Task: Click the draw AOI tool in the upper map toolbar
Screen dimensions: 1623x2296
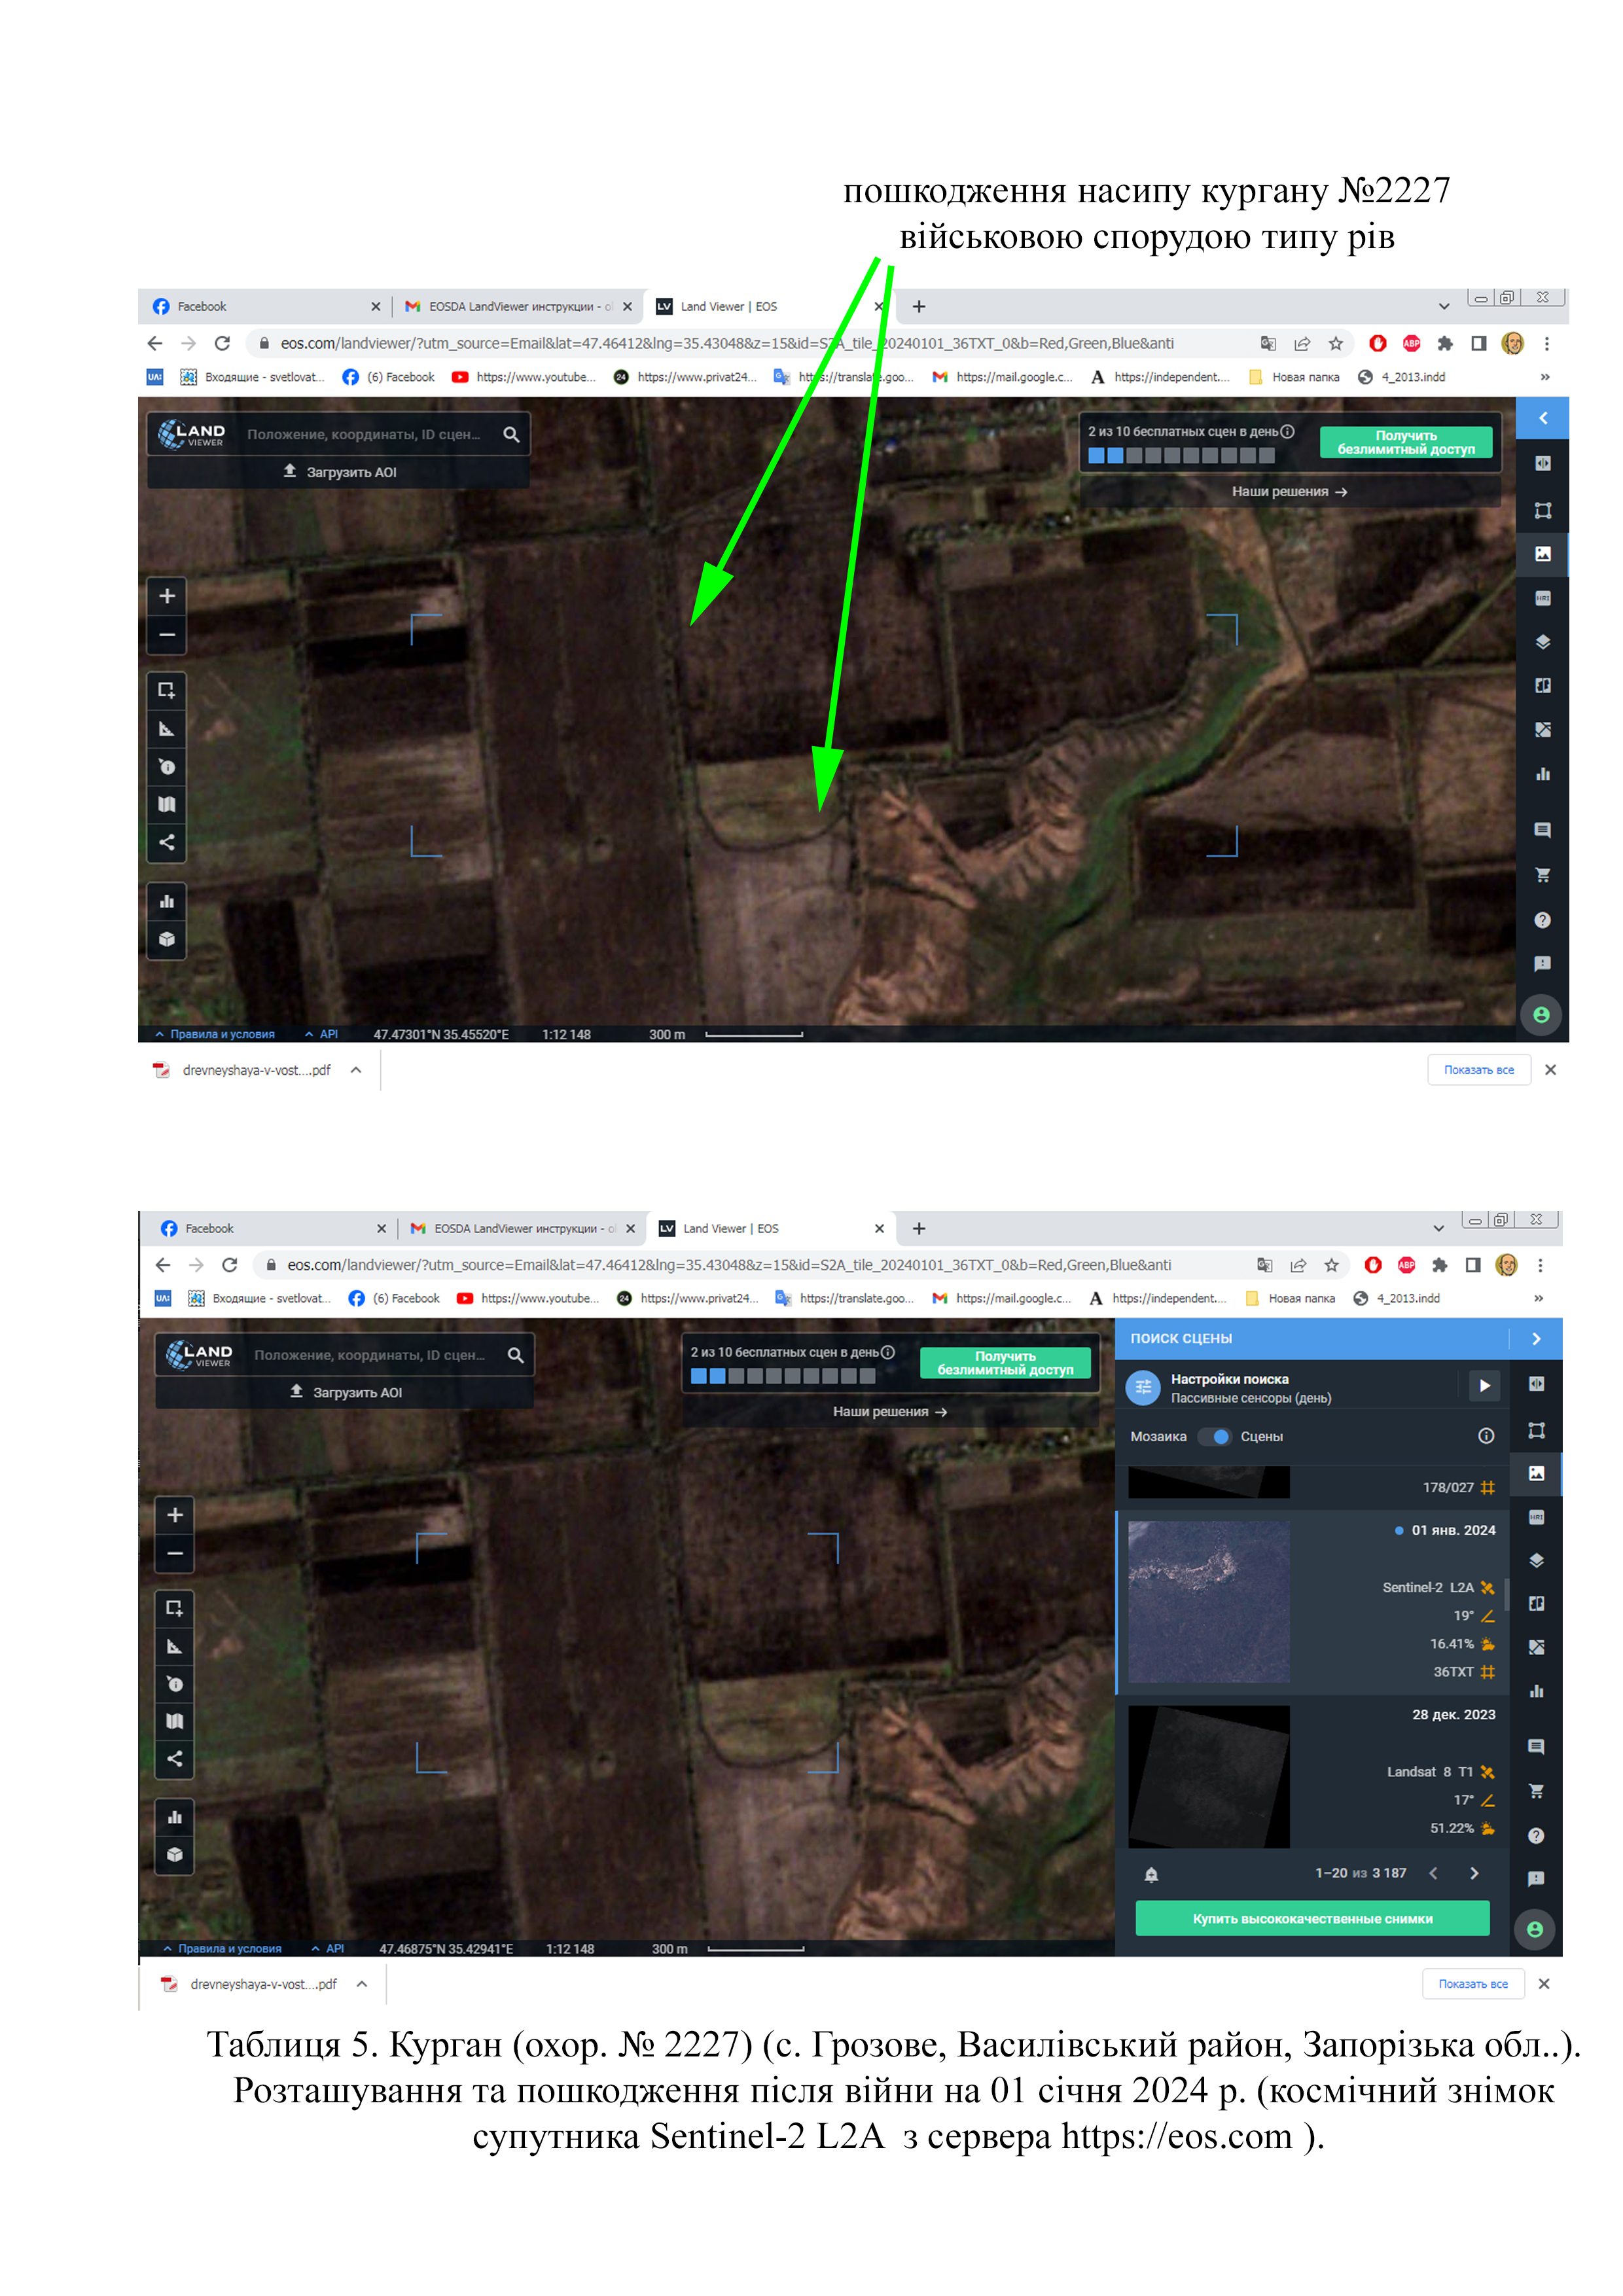Action: click(x=167, y=690)
